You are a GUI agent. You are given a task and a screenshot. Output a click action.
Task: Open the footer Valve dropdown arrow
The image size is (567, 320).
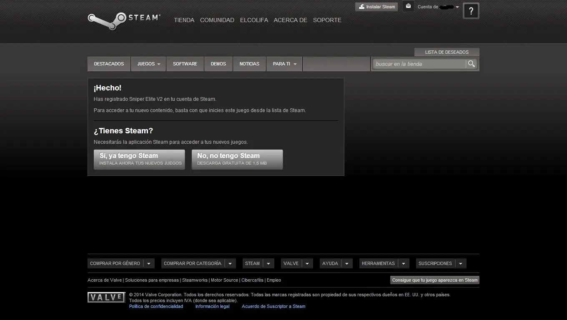(307, 263)
